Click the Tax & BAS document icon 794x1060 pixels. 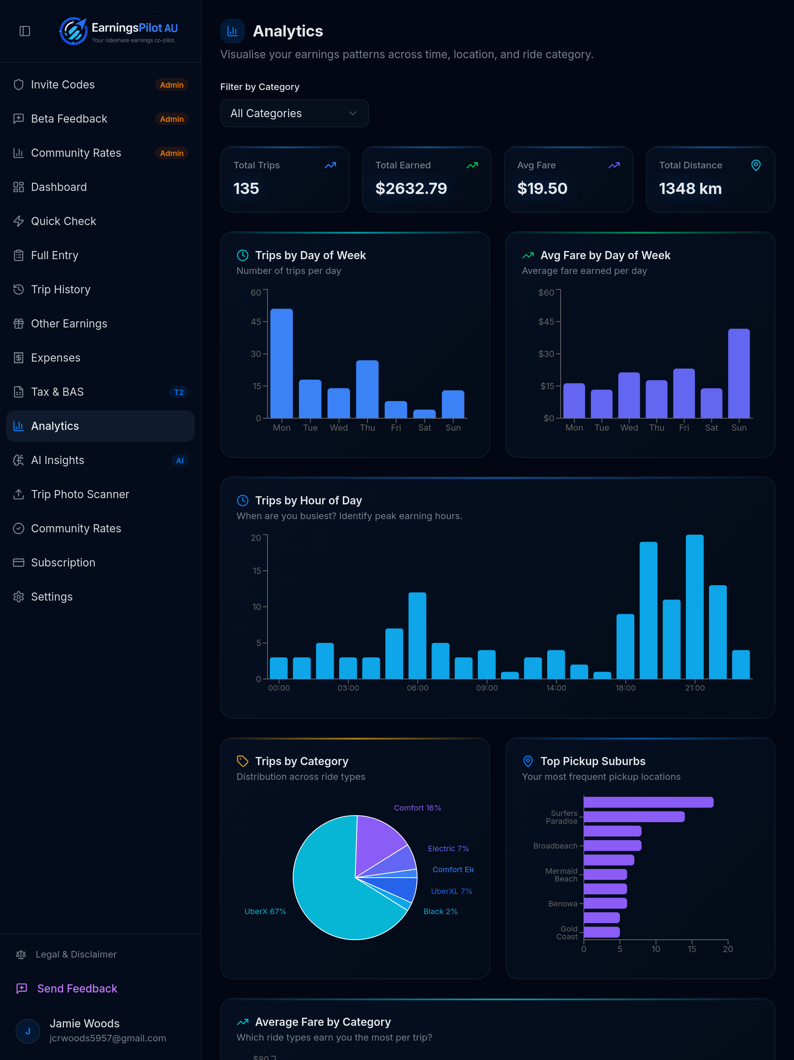pos(19,392)
